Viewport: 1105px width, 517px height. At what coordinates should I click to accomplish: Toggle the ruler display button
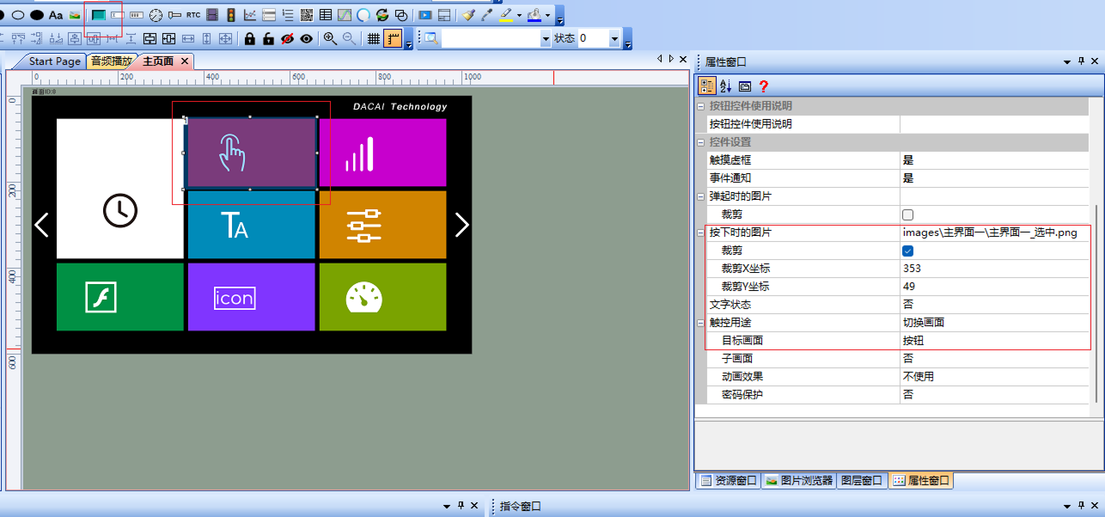392,38
